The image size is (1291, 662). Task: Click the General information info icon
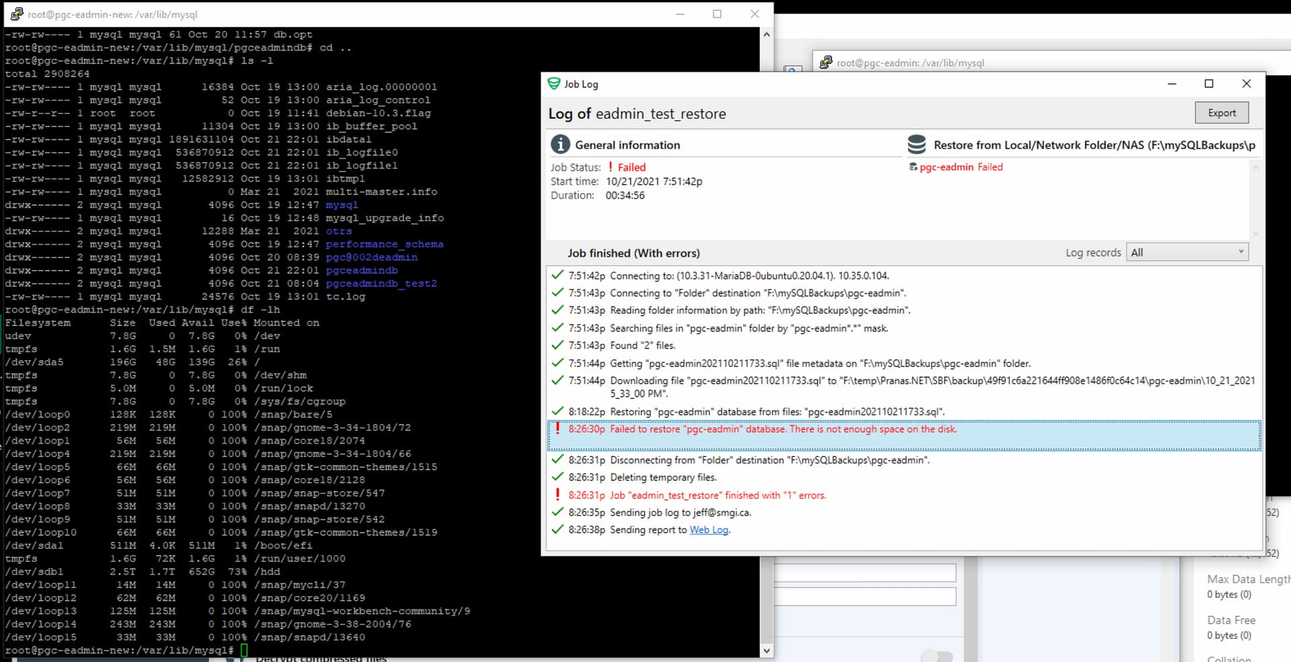point(560,144)
